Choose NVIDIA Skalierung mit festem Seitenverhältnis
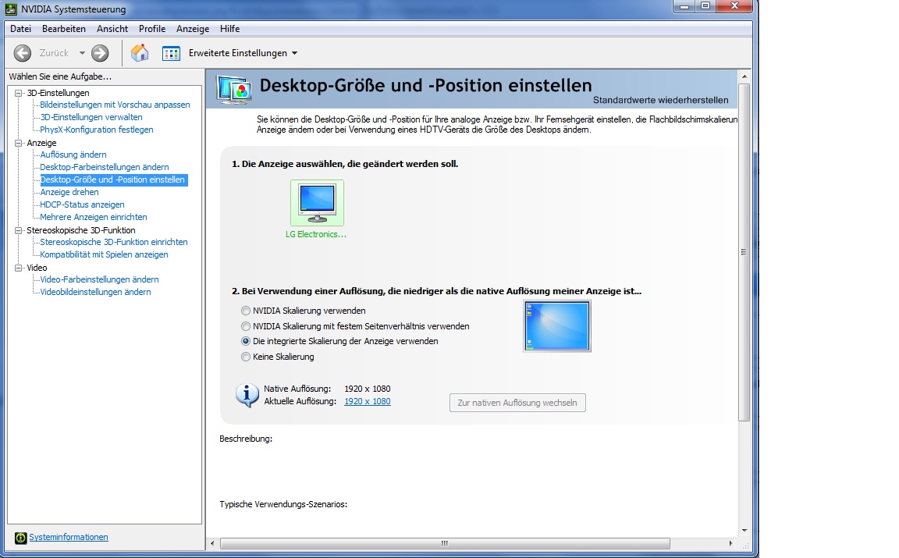This screenshot has width=899, height=558. click(245, 326)
